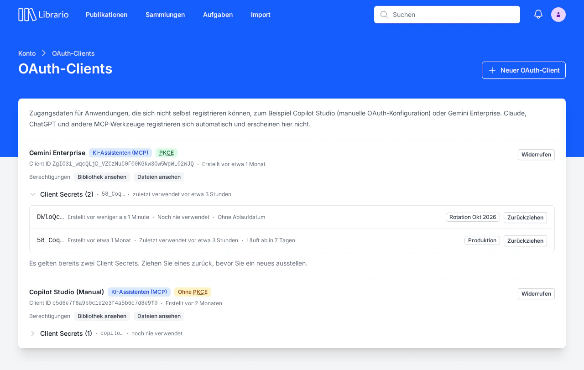Viewport: 584px width, 370px height.
Task: Select the Gemini Enterprise Client ID value
Action: (123, 164)
